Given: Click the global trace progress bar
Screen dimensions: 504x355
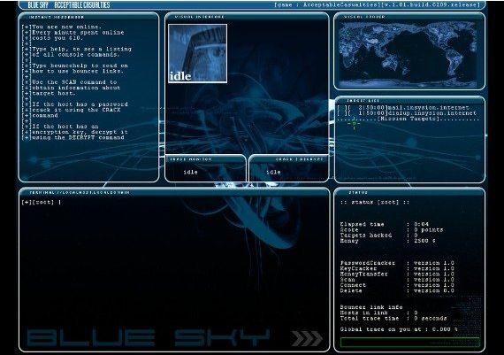Looking at the screenshot, I should click(409, 342).
